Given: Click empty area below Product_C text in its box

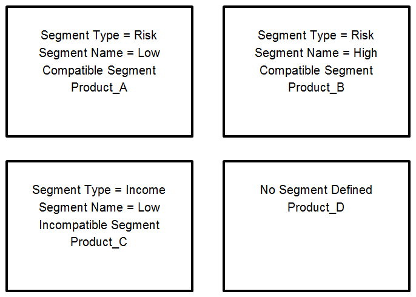Looking at the screenshot, I should click(x=99, y=269).
